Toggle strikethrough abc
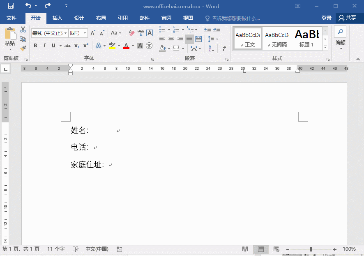Screen dimensions: 364x256 [x=68, y=46]
